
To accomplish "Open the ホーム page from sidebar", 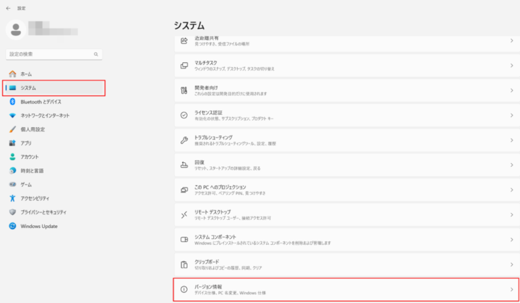I will tap(26, 74).
